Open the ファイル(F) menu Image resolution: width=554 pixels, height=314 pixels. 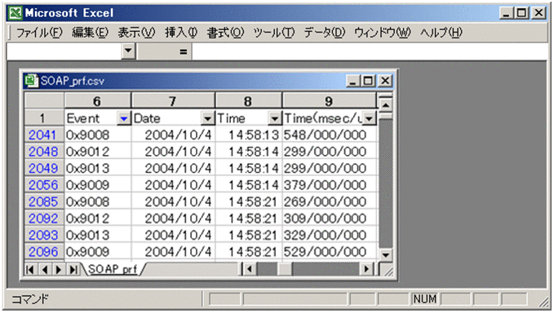[x=39, y=33]
